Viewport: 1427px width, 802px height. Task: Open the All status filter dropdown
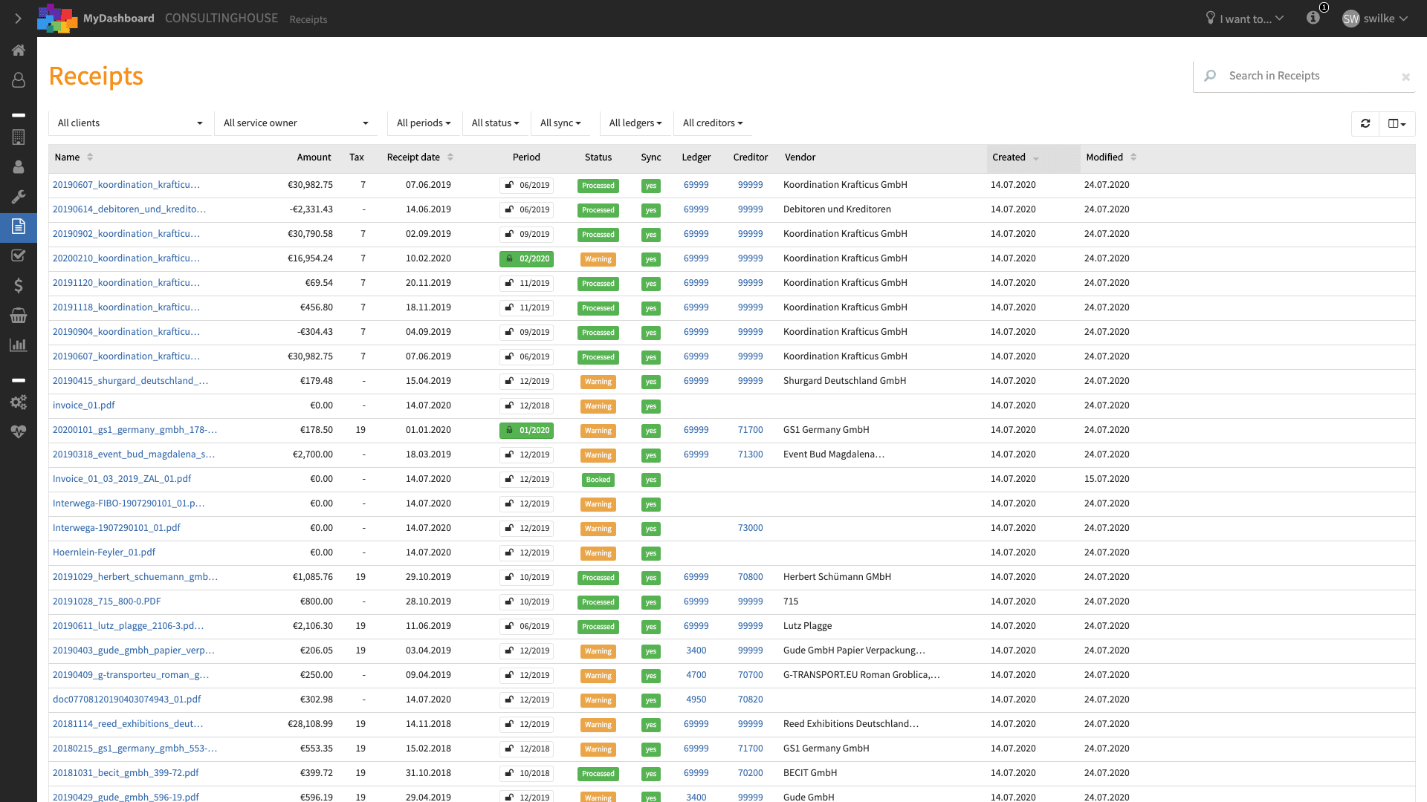496,123
